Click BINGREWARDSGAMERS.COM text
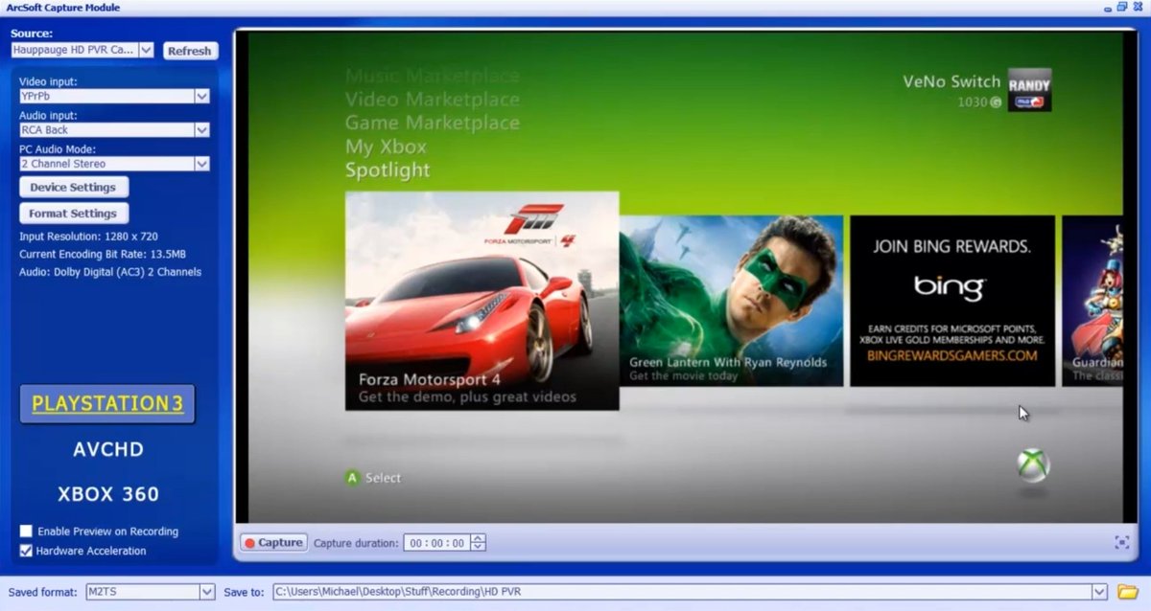The height and width of the screenshot is (611, 1151). [951, 355]
